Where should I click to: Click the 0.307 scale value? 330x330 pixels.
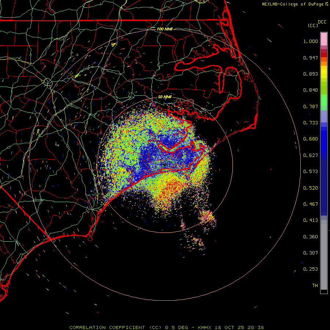[x=311, y=253]
